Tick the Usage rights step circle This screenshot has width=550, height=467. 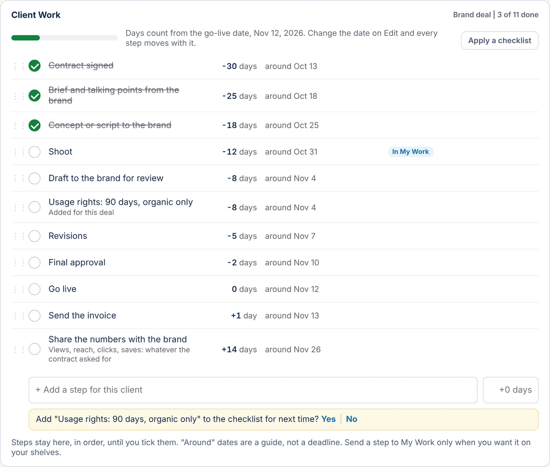(35, 207)
